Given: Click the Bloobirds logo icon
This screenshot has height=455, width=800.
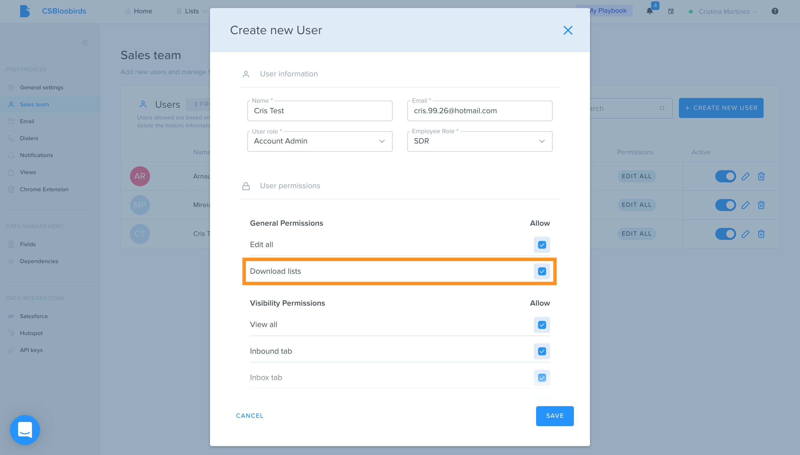Looking at the screenshot, I should pyautogui.click(x=25, y=11).
